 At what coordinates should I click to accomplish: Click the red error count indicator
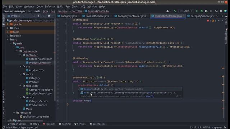(209, 21)
